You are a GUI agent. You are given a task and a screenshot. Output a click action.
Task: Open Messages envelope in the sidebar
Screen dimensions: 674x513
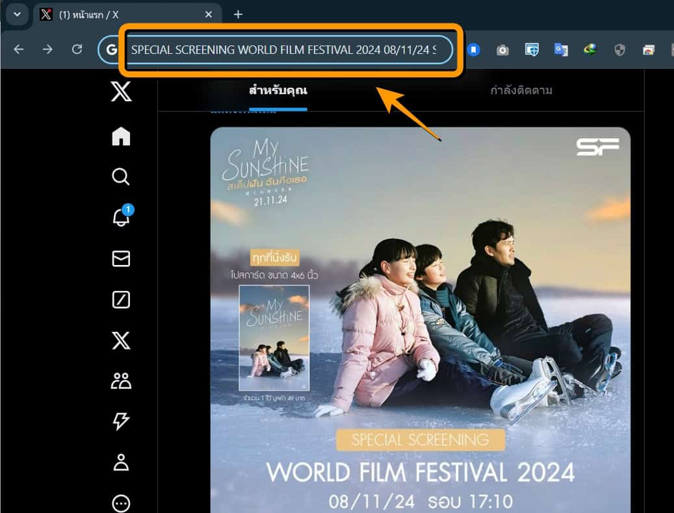[x=121, y=259]
